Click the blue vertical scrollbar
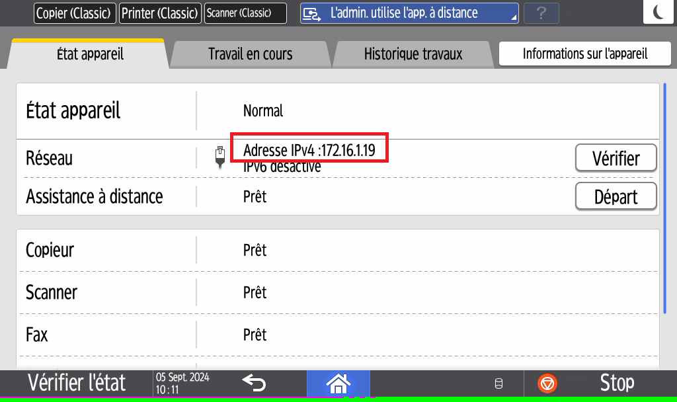 665,198
